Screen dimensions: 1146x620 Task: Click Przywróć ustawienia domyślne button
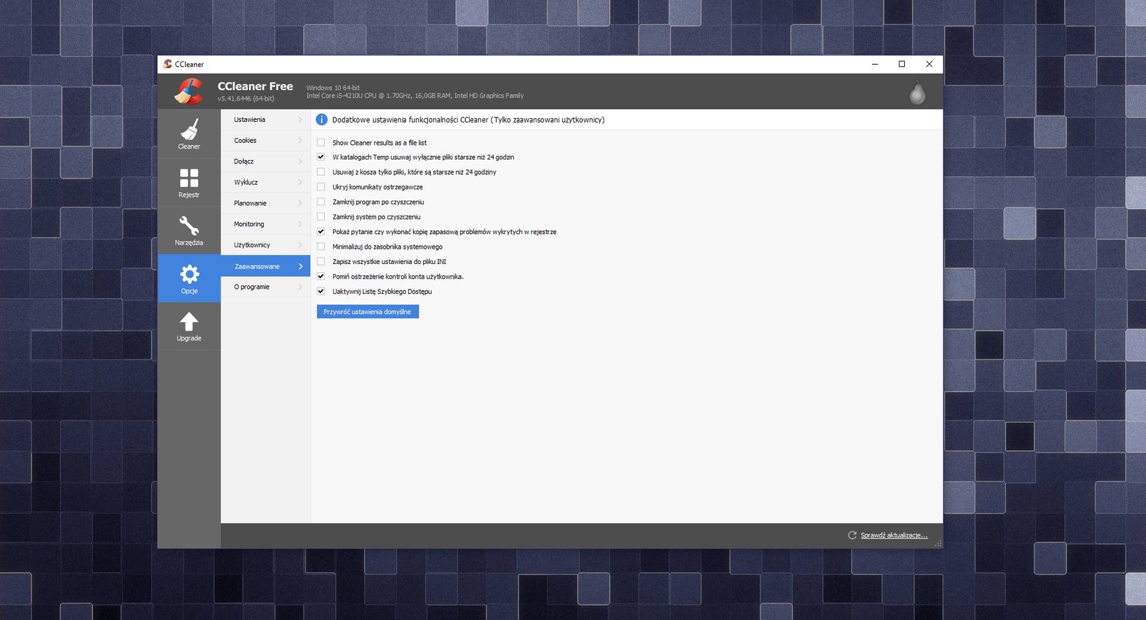coord(368,312)
